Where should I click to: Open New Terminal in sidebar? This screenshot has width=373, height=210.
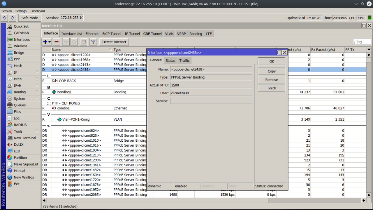25,138
